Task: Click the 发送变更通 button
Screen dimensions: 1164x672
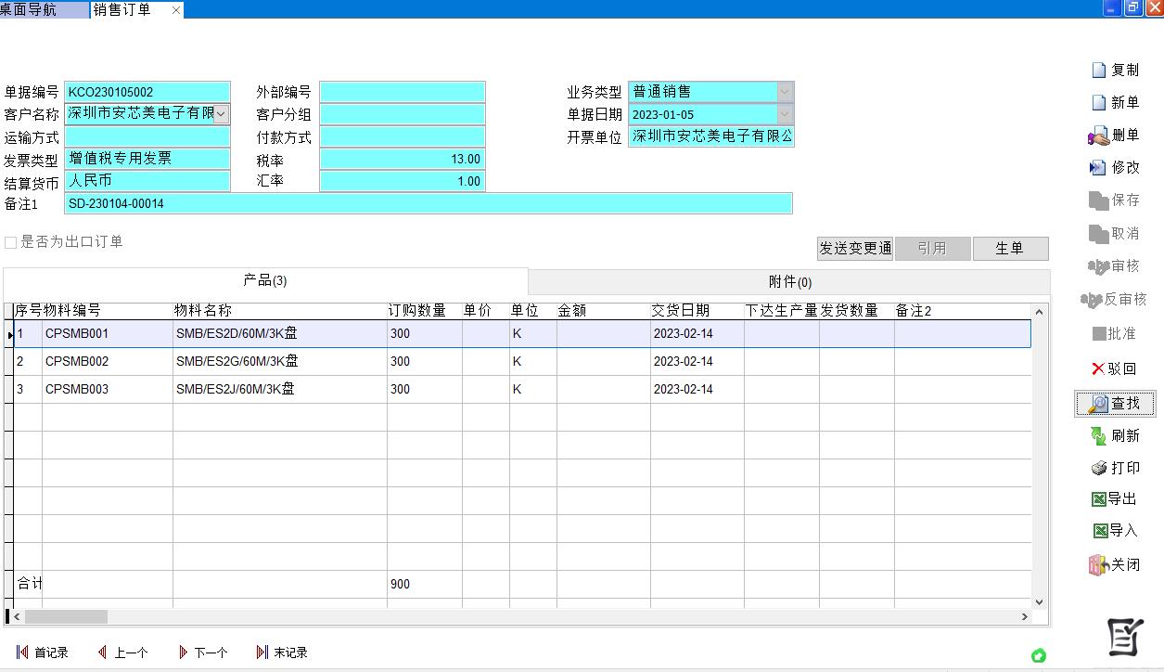Action: 854,249
